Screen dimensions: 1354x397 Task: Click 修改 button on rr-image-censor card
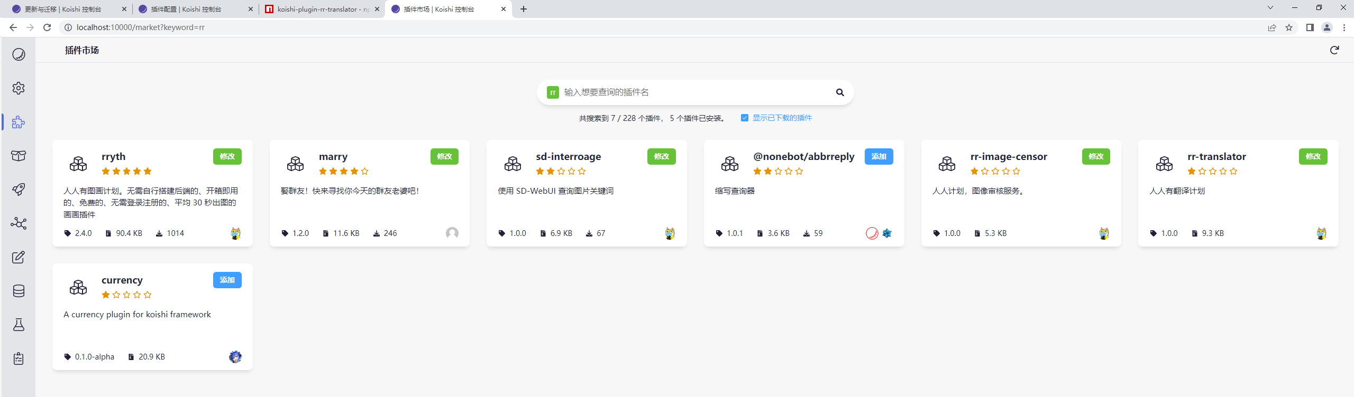pyautogui.click(x=1096, y=156)
